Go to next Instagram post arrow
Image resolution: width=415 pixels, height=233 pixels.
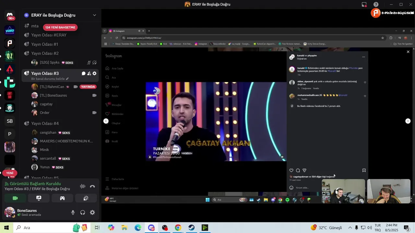point(408,121)
